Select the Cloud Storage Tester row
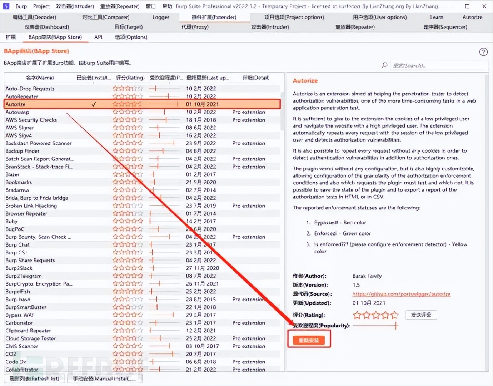Image resolution: width=493 pixels, height=386 pixels. click(142, 338)
